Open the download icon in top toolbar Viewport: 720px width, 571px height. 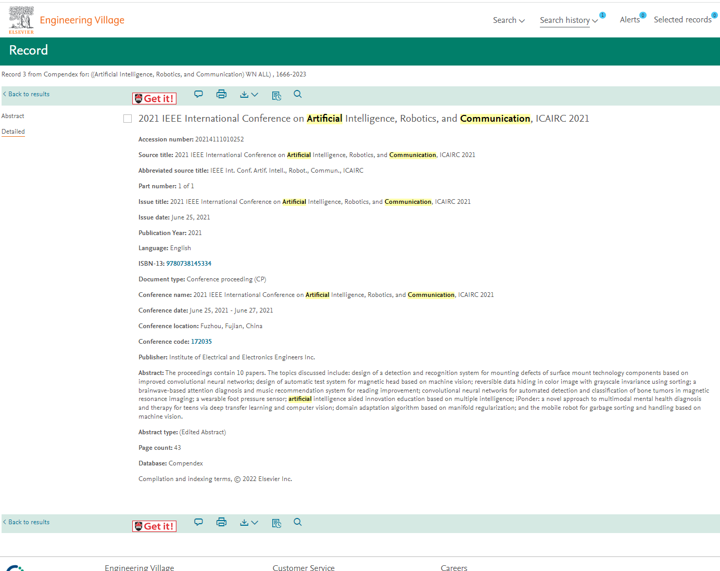click(244, 95)
